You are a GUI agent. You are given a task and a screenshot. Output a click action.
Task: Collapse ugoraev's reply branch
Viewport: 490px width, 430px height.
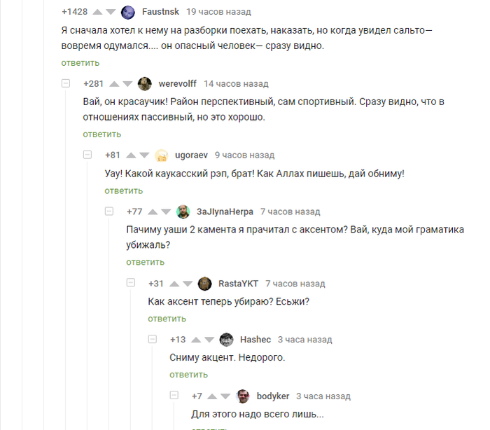[87, 155]
